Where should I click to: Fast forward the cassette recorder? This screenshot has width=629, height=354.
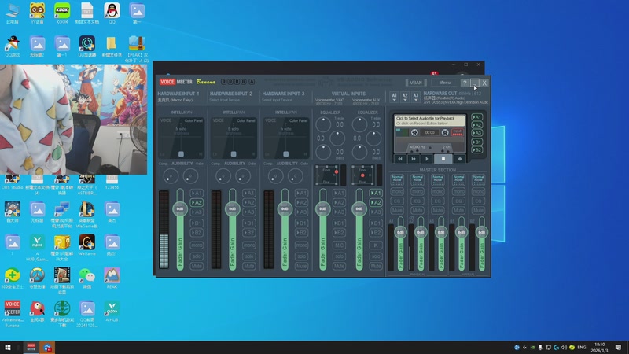414,159
